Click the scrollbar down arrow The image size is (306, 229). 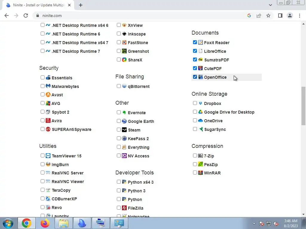(303, 214)
